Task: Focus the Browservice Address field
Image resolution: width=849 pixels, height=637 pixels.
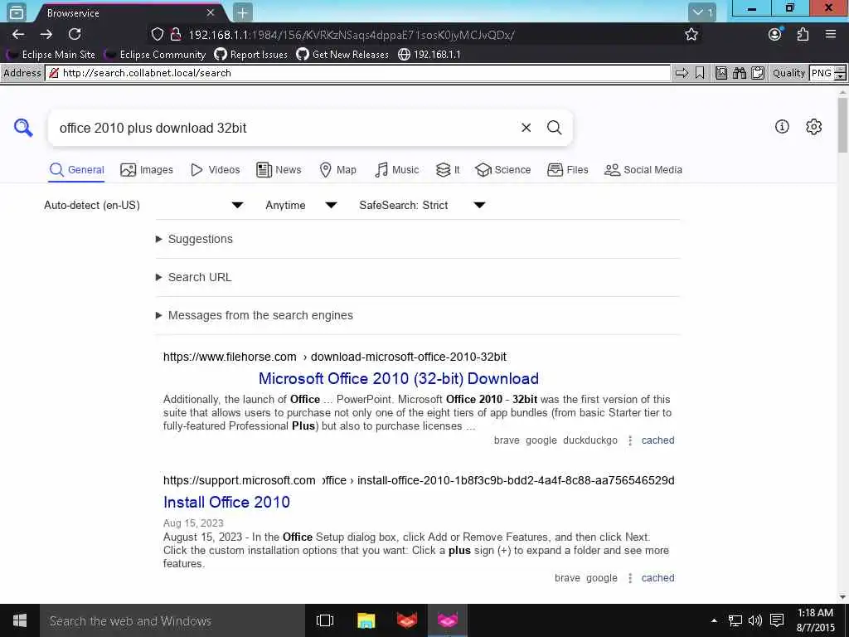Action: pyautogui.click(x=357, y=73)
